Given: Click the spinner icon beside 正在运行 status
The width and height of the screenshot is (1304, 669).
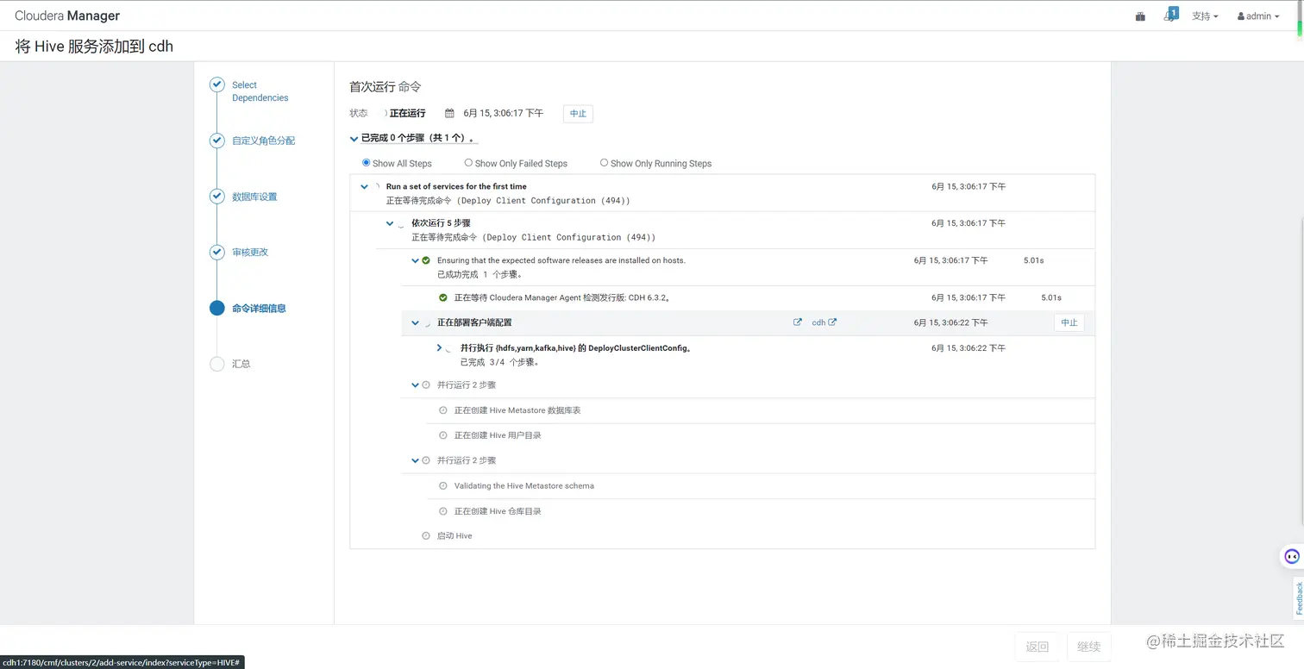Looking at the screenshot, I should [x=385, y=113].
